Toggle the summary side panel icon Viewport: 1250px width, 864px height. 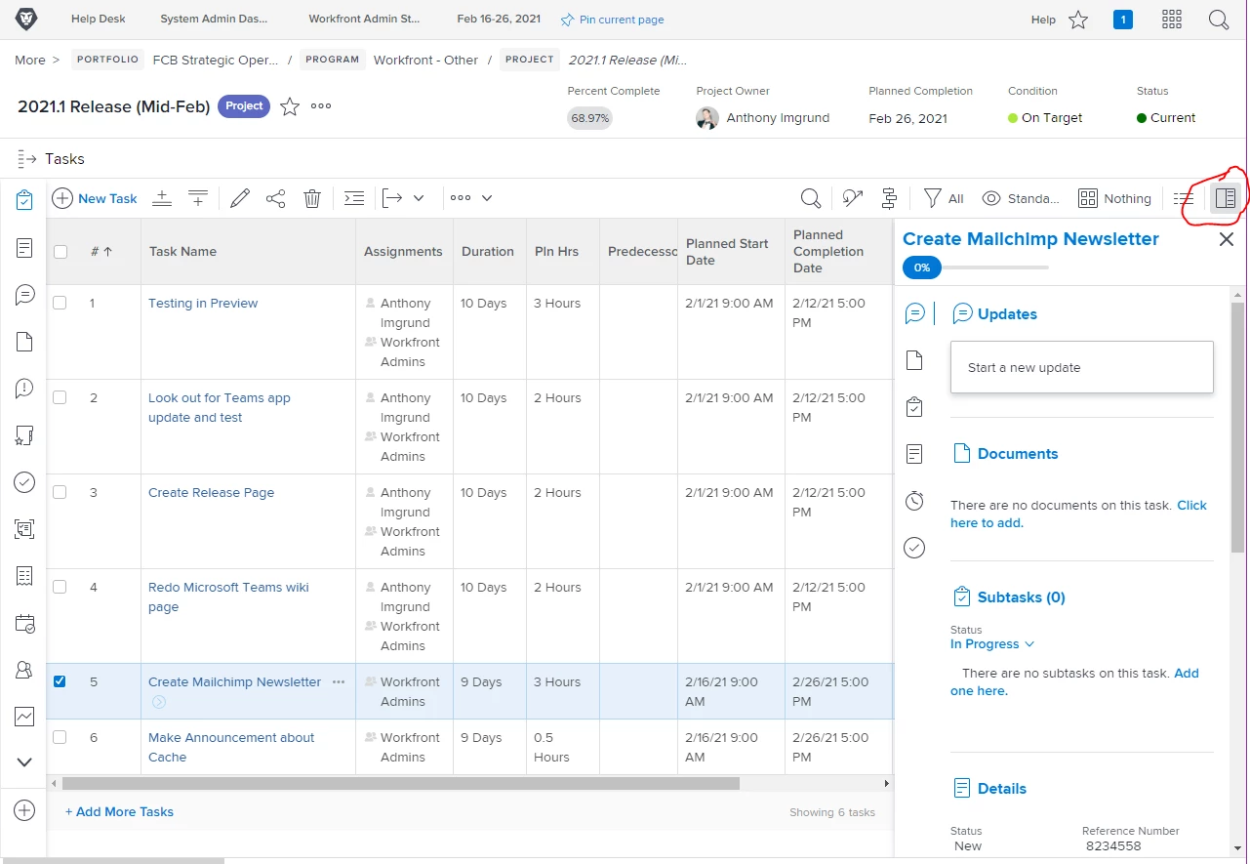[1226, 198]
